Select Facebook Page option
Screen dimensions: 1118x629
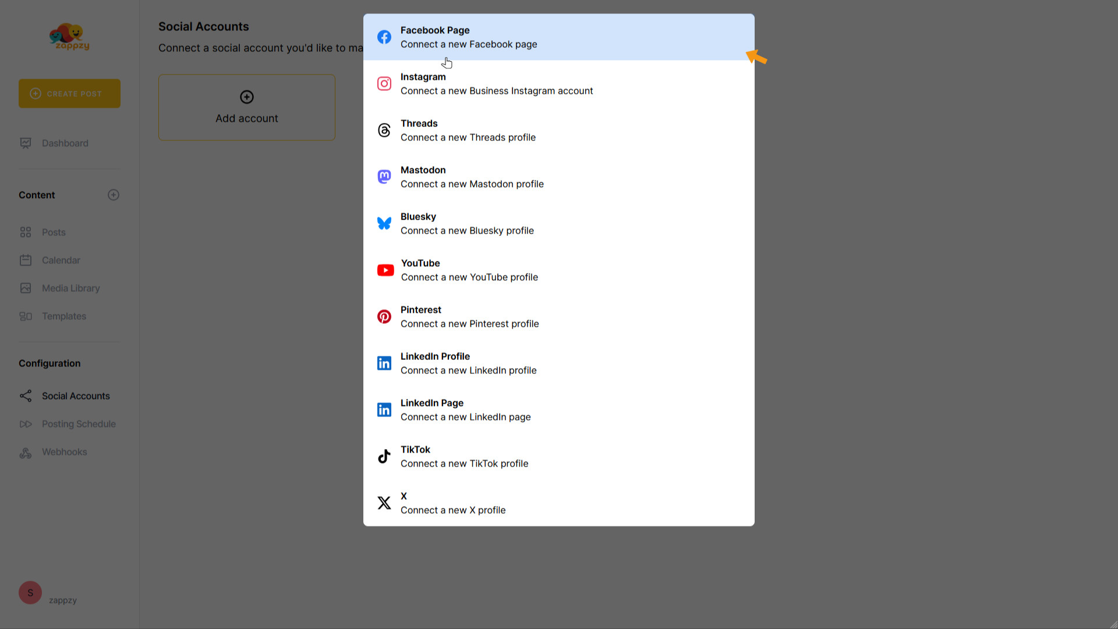(559, 37)
